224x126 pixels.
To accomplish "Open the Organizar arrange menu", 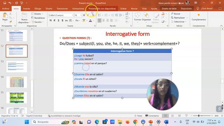I will [x=146, y=17].
